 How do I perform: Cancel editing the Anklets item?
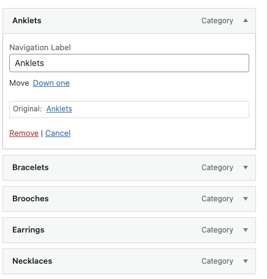click(58, 133)
